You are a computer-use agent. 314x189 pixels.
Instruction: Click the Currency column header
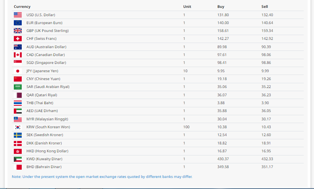click(x=22, y=7)
